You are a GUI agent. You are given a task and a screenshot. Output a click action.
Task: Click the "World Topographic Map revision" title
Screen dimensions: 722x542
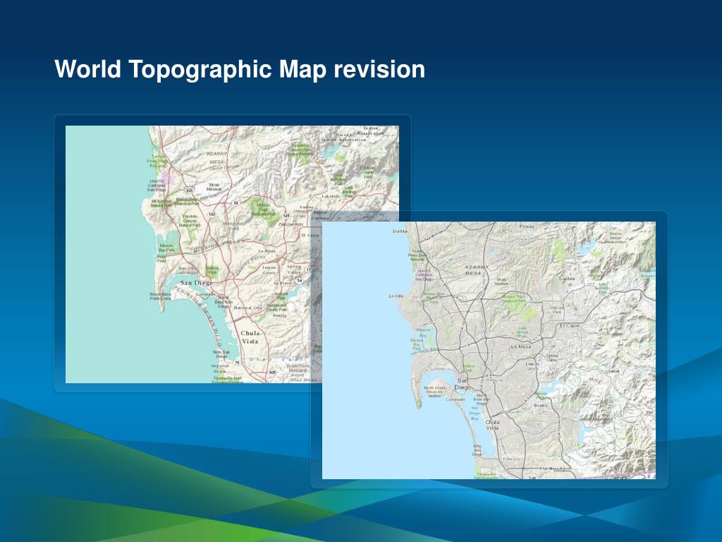[x=240, y=69]
